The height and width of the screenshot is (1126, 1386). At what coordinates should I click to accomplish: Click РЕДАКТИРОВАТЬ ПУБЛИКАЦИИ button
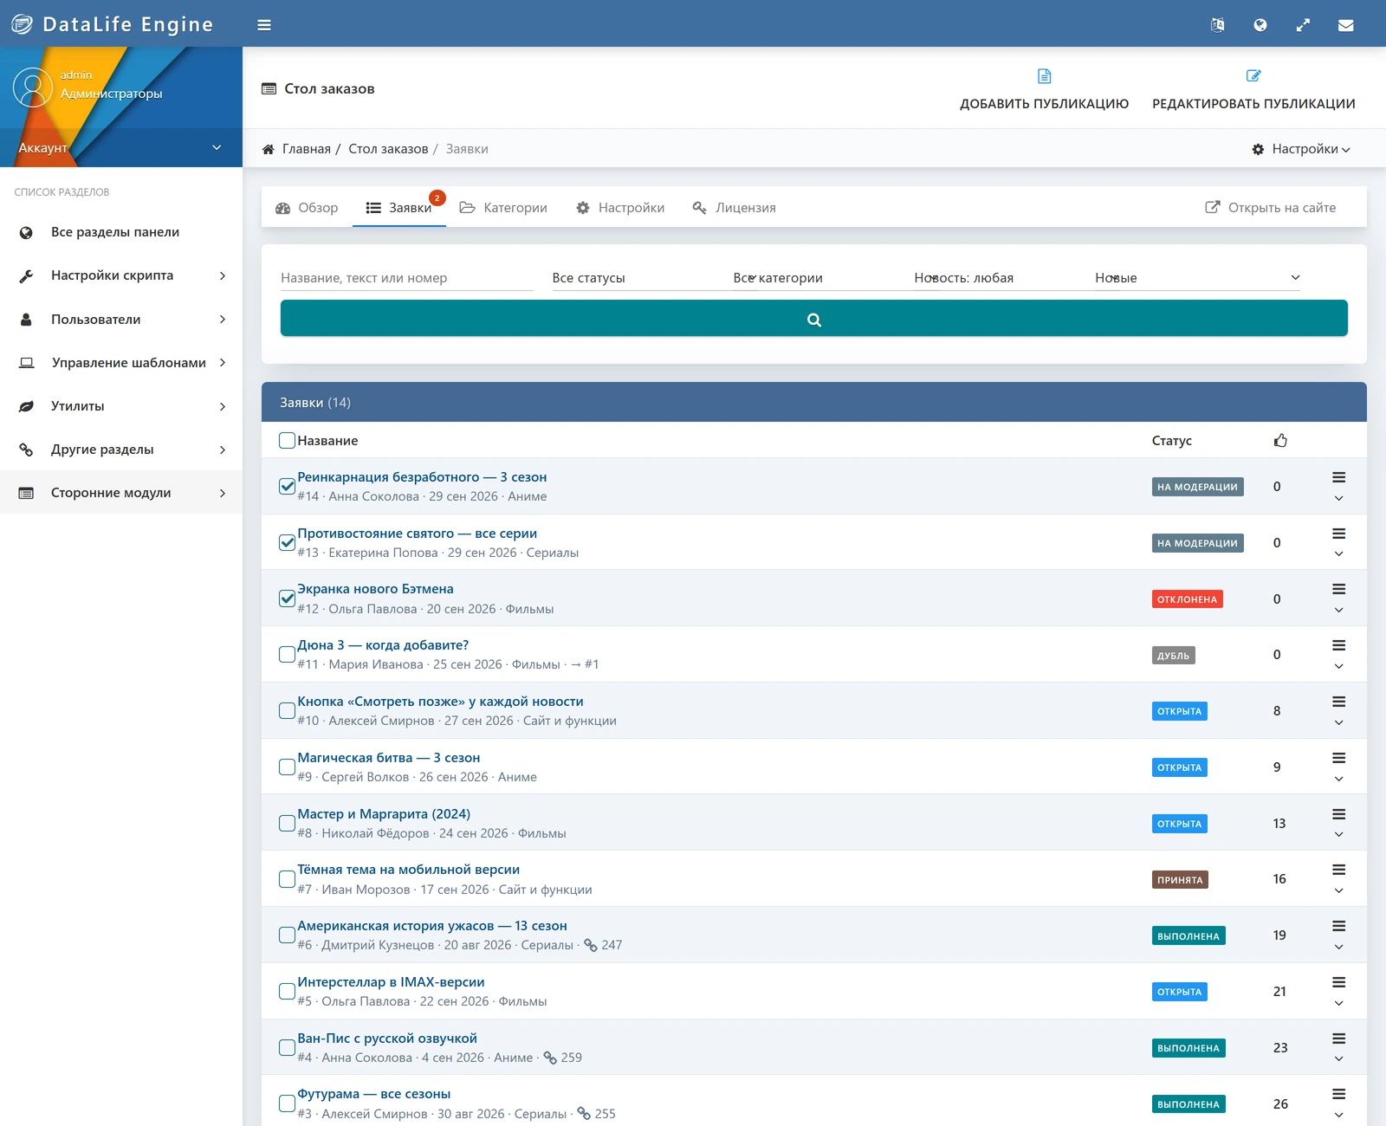pos(1253,90)
